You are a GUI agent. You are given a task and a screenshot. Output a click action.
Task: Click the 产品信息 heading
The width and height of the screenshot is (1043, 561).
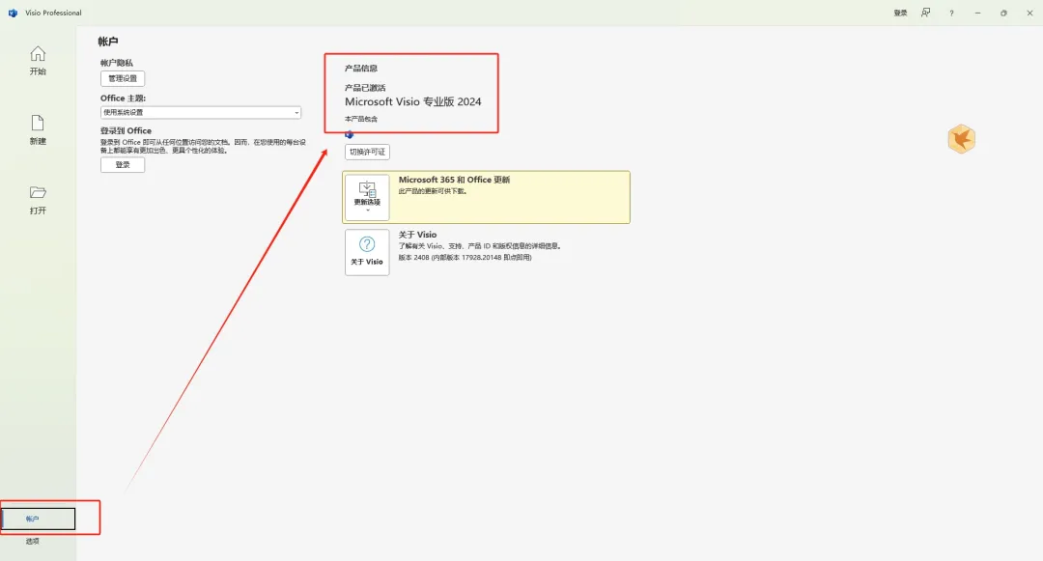(x=361, y=68)
